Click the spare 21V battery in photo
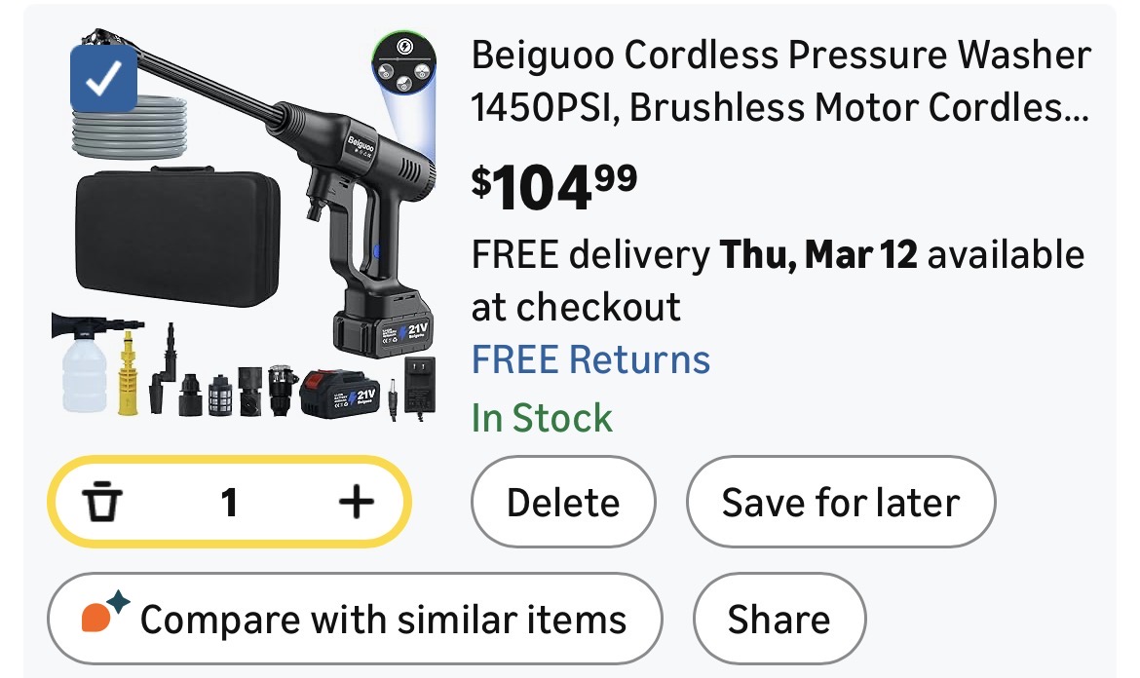Viewport: 1140px width, 678px height. click(341, 395)
